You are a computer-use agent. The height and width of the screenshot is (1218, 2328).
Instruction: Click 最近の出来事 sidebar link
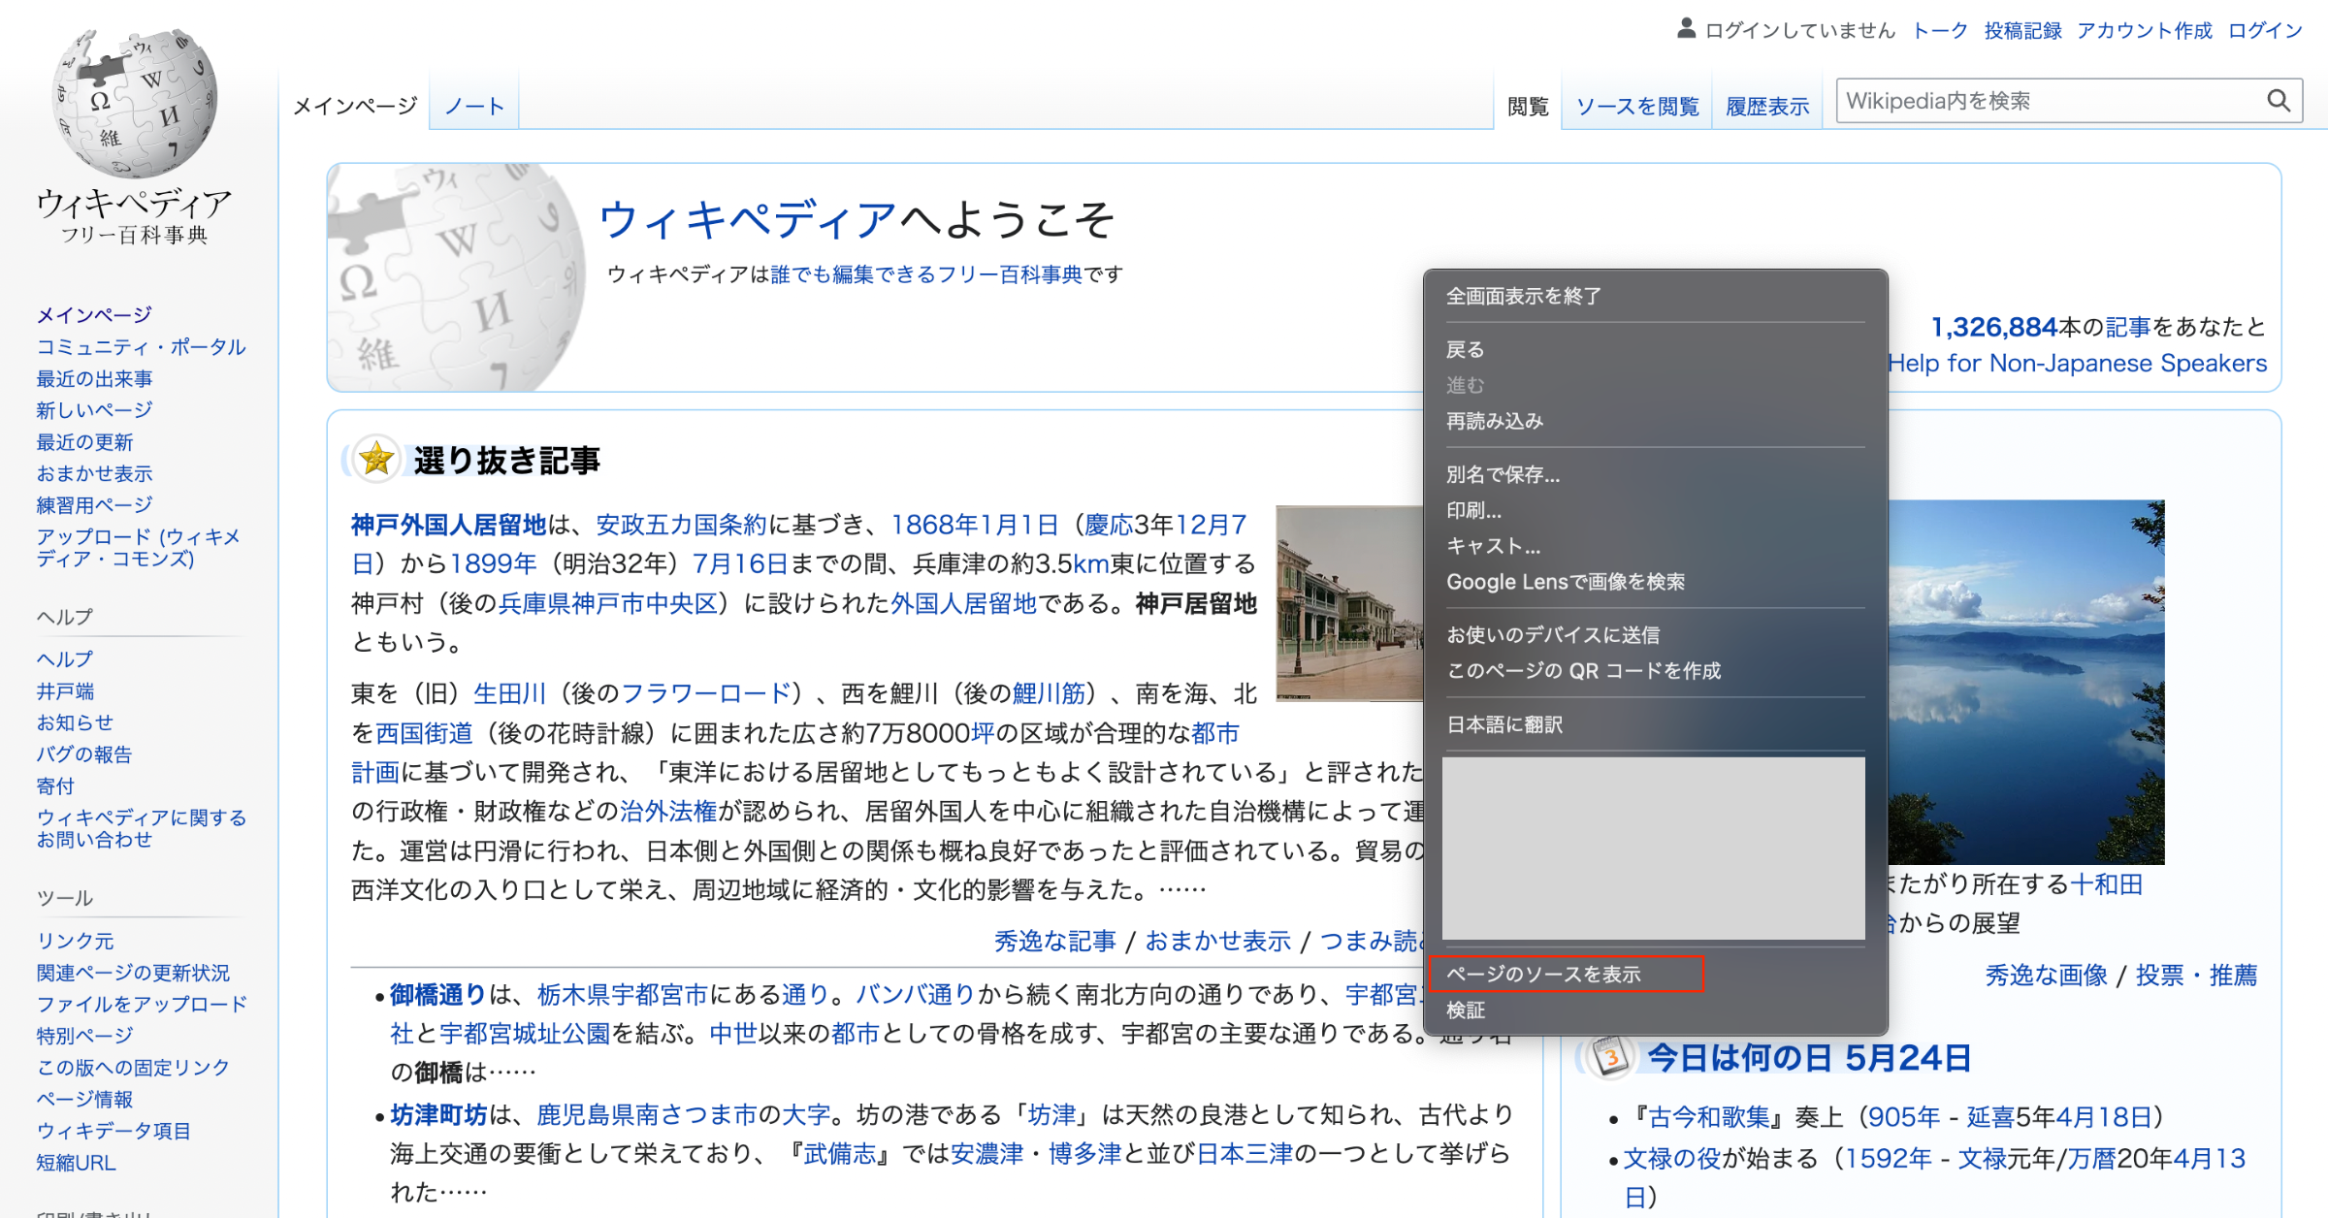point(95,378)
